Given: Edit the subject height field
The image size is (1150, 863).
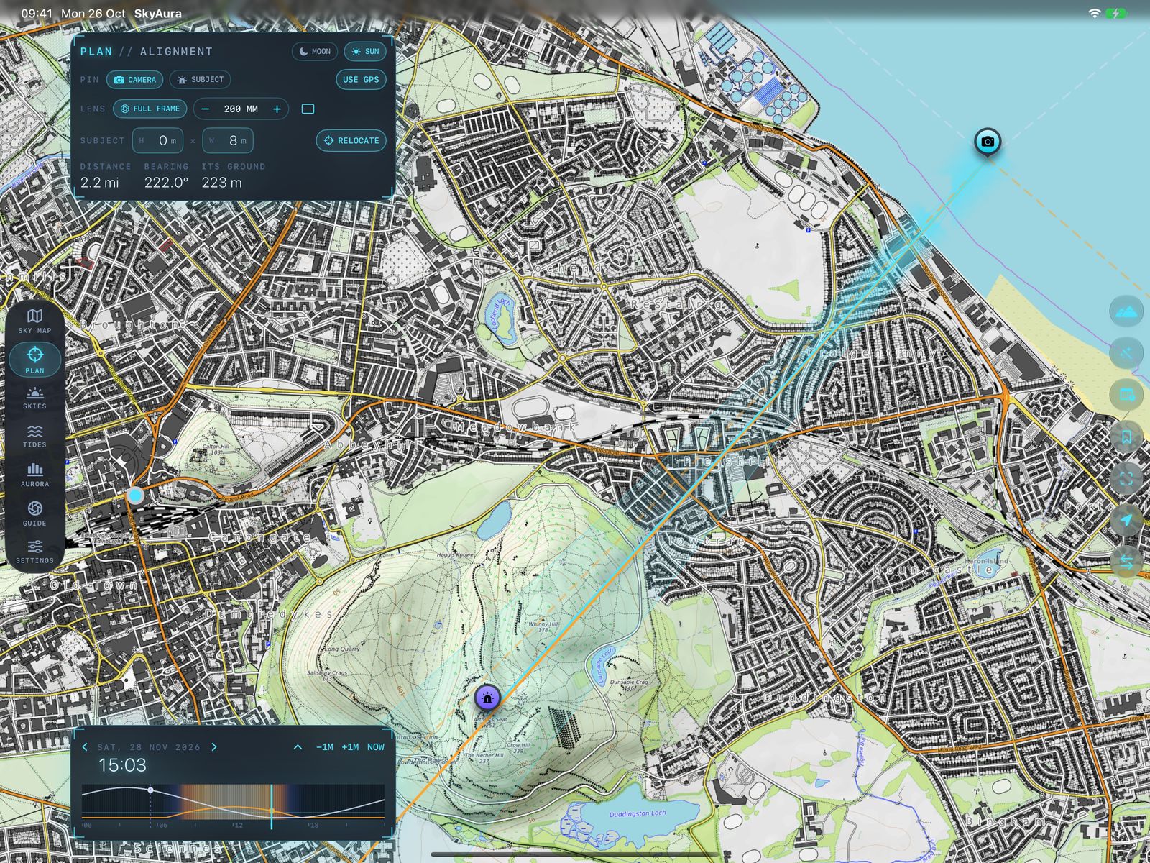Looking at the screenshot, I should coord(157,140).
